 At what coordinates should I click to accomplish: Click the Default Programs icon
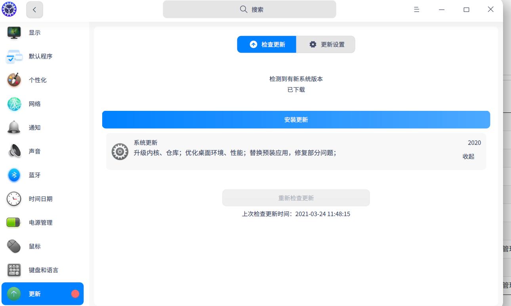14,56
